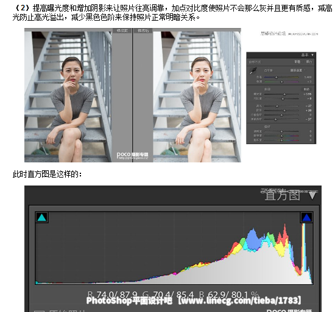Screen dimensions: 335x312
Task: Click the 白色色阶 whites slider handle
Action: pos(281,115)
